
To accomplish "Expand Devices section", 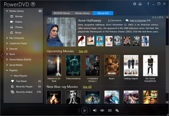I will tap(7, 49).
